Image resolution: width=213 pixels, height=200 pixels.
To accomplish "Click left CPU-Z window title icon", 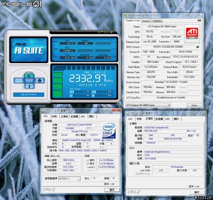I will (x=43, y=111).
